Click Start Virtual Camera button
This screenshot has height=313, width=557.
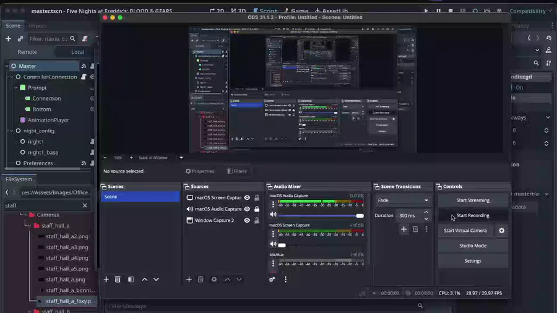(465, 231)
